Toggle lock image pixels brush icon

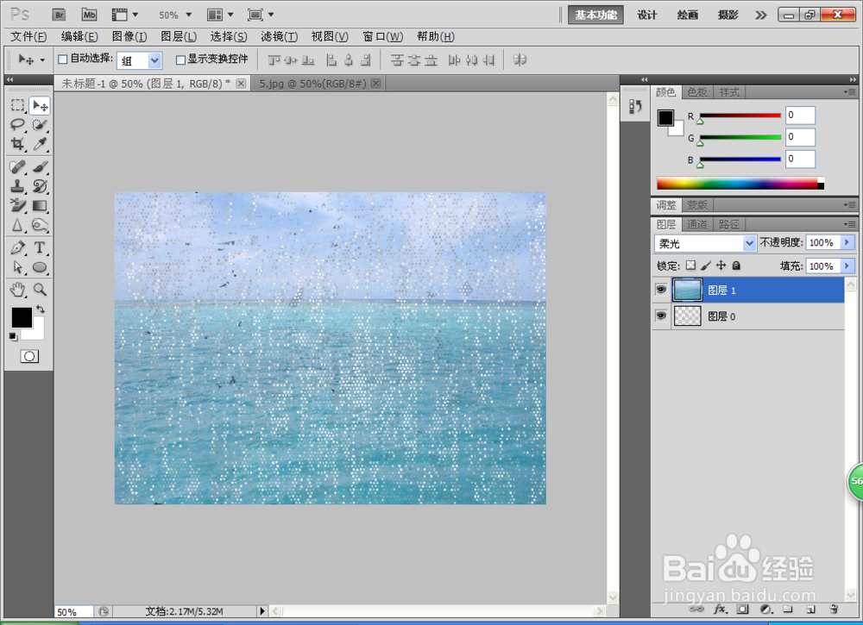706,266
